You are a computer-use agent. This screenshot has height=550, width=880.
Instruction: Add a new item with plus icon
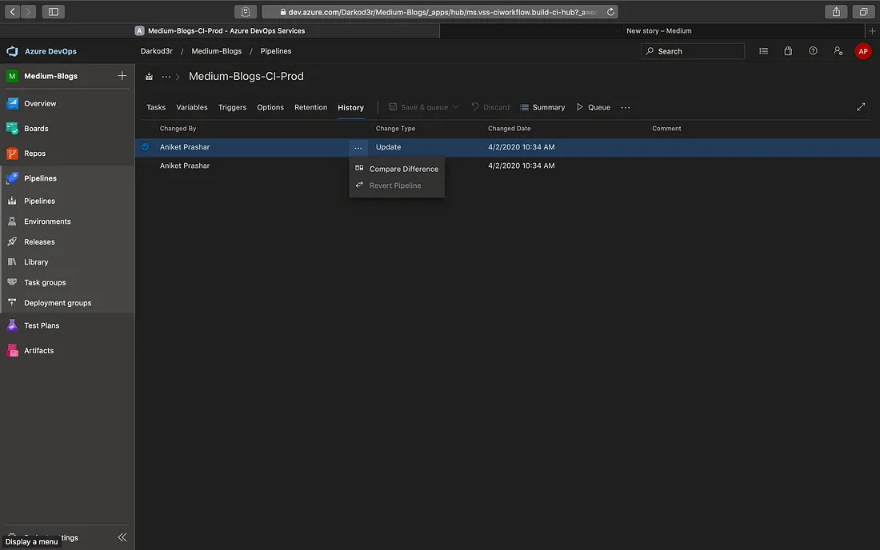[122, 76]
